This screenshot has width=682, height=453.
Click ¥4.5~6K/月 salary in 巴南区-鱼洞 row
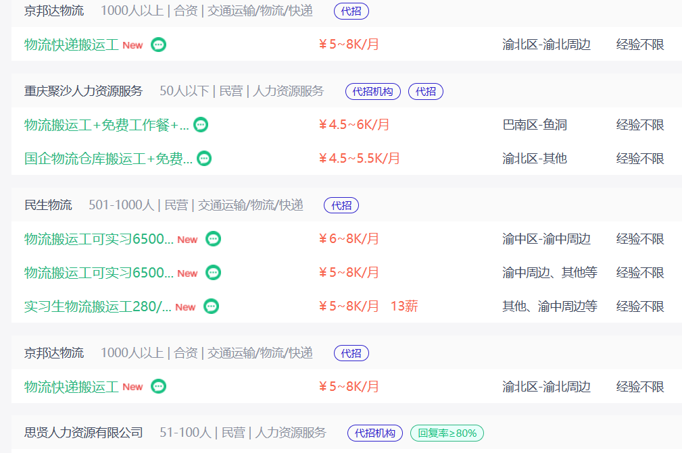pos(354,125)
